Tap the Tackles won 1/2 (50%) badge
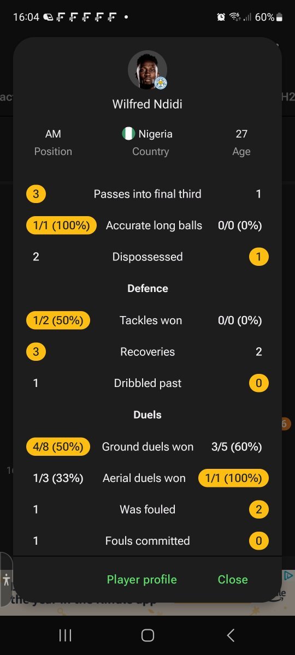The height and width of the screenshot is (655, 295). click(58, 320)
